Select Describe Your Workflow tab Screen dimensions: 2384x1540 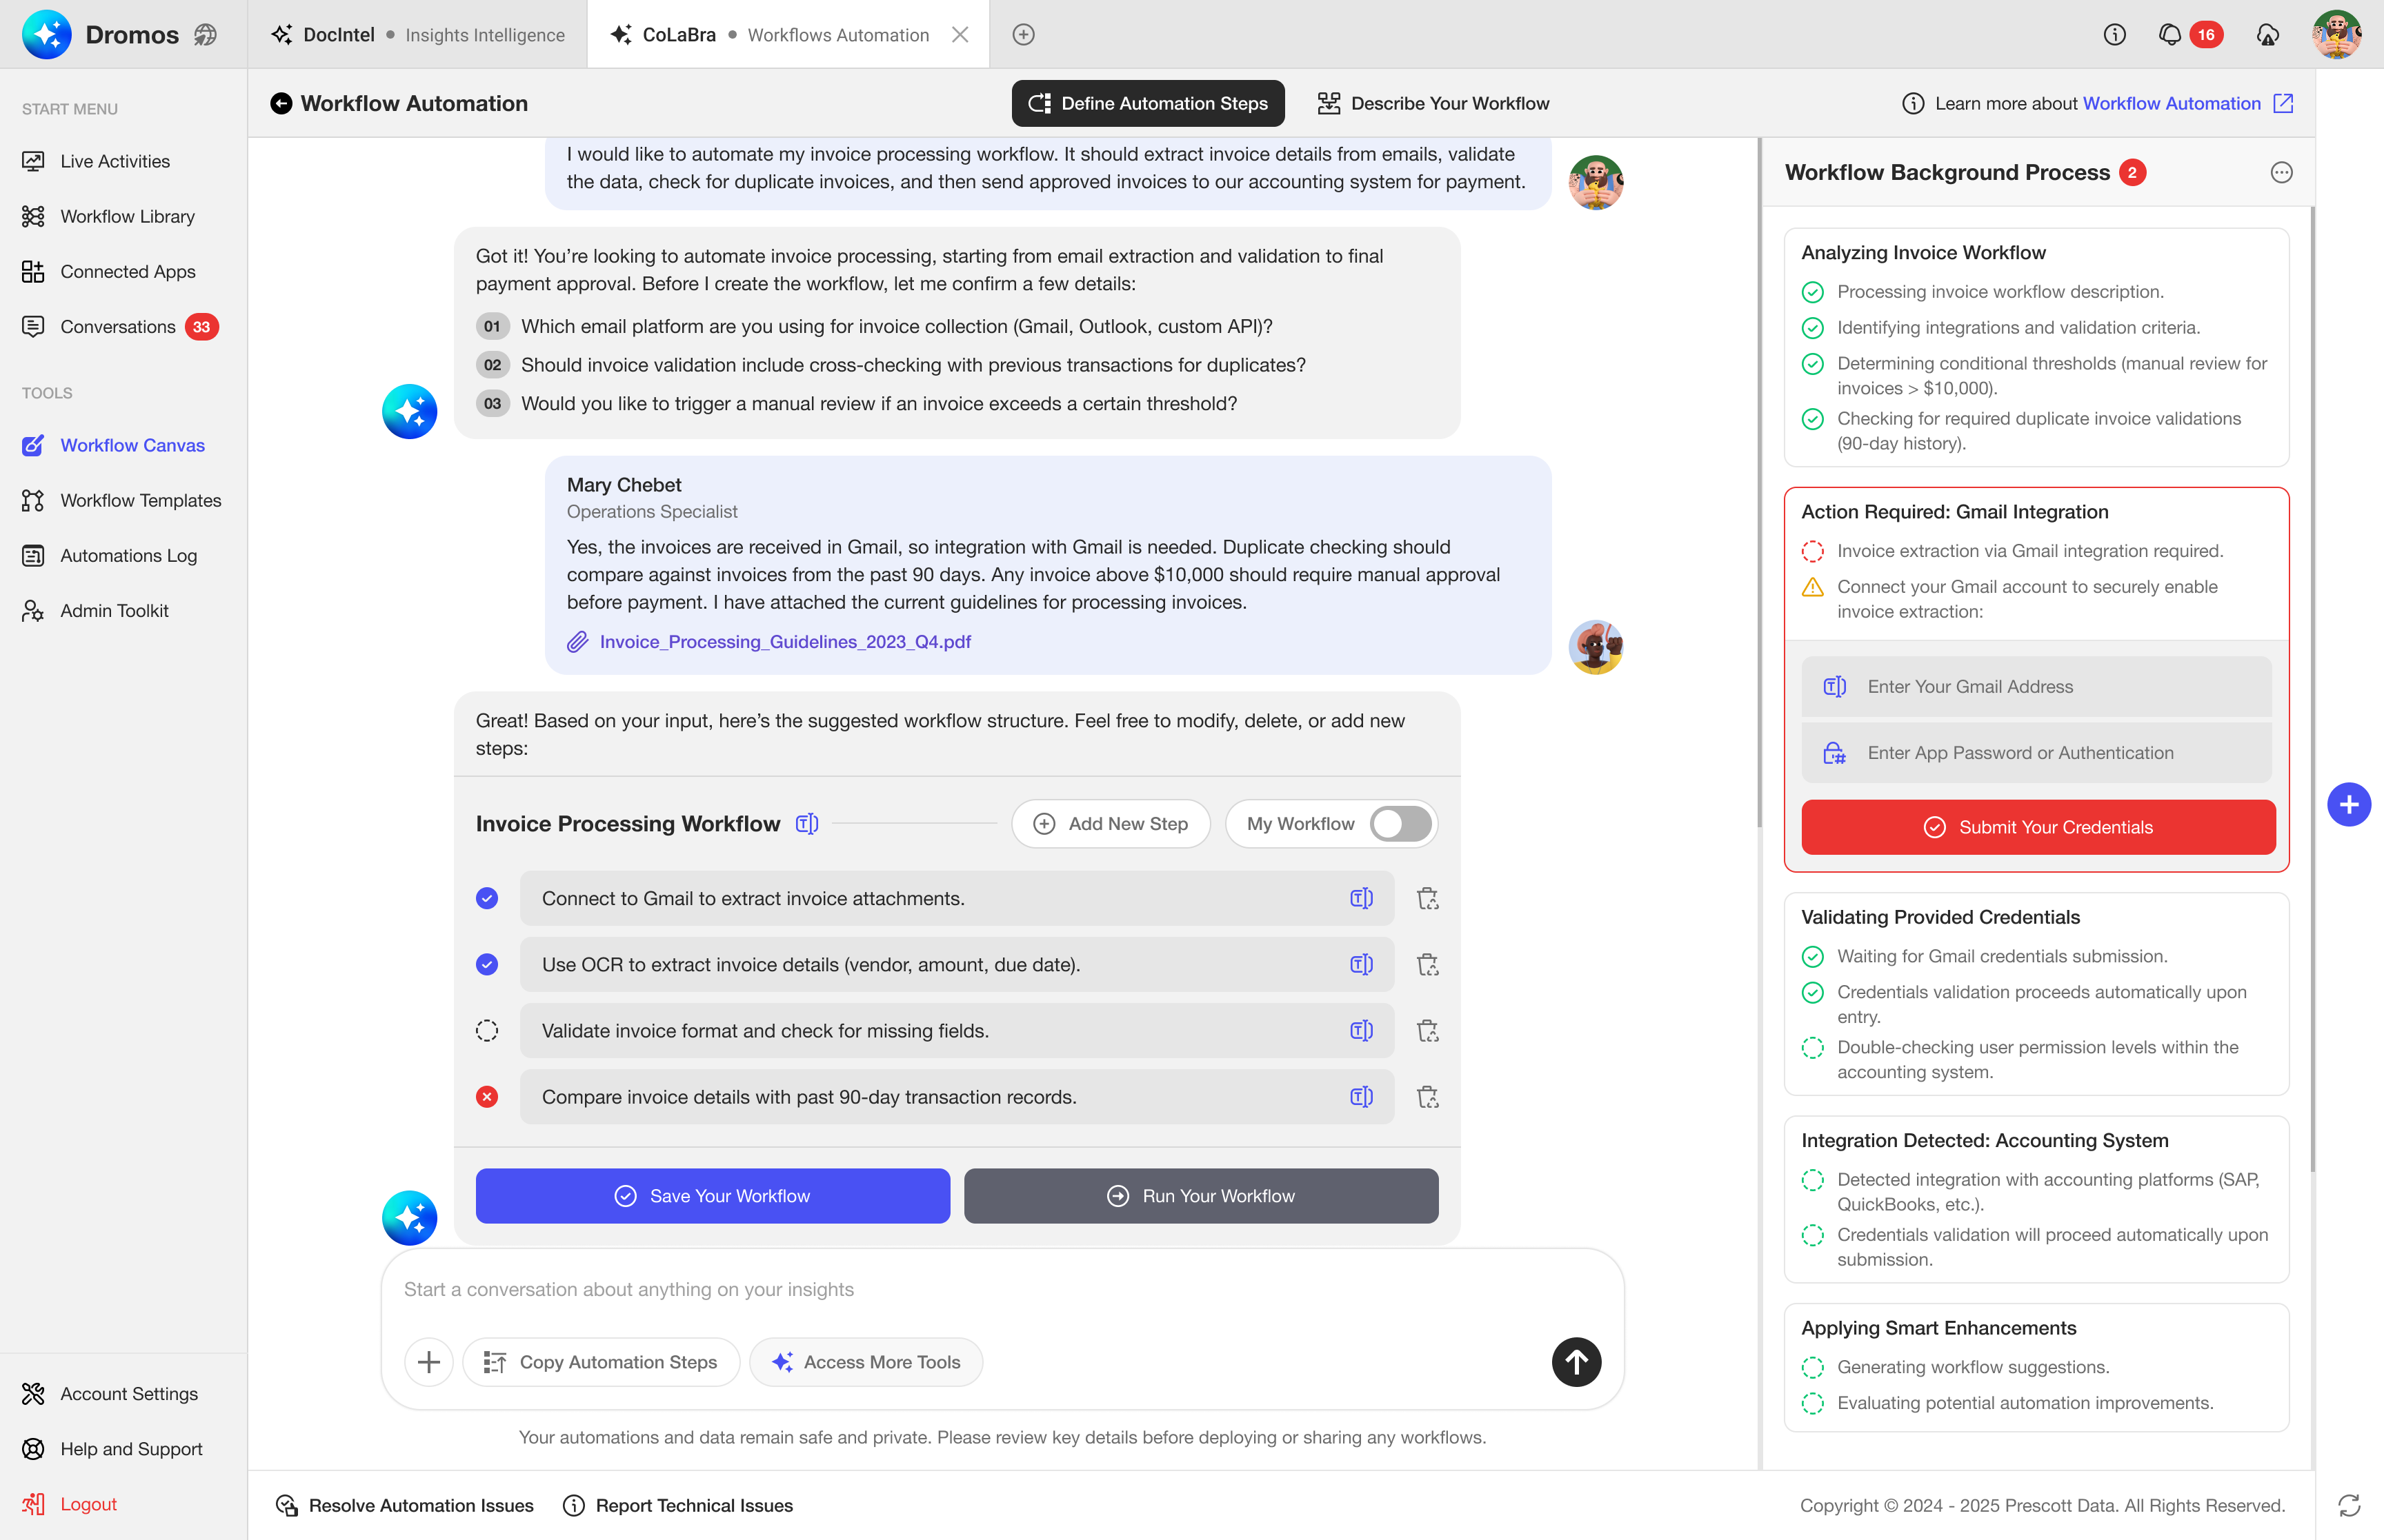(1433, 104)
